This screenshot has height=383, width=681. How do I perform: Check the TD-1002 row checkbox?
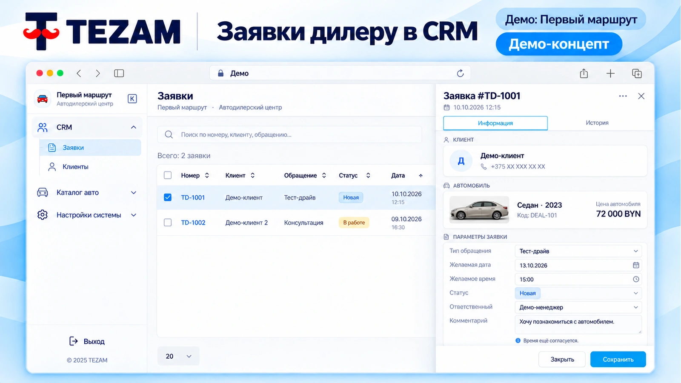[168, 223]
